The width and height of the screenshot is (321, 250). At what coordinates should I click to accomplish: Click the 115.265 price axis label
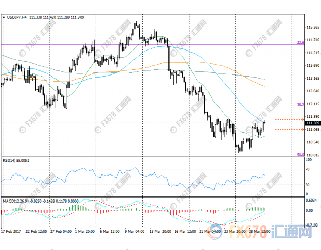point(312,27)
